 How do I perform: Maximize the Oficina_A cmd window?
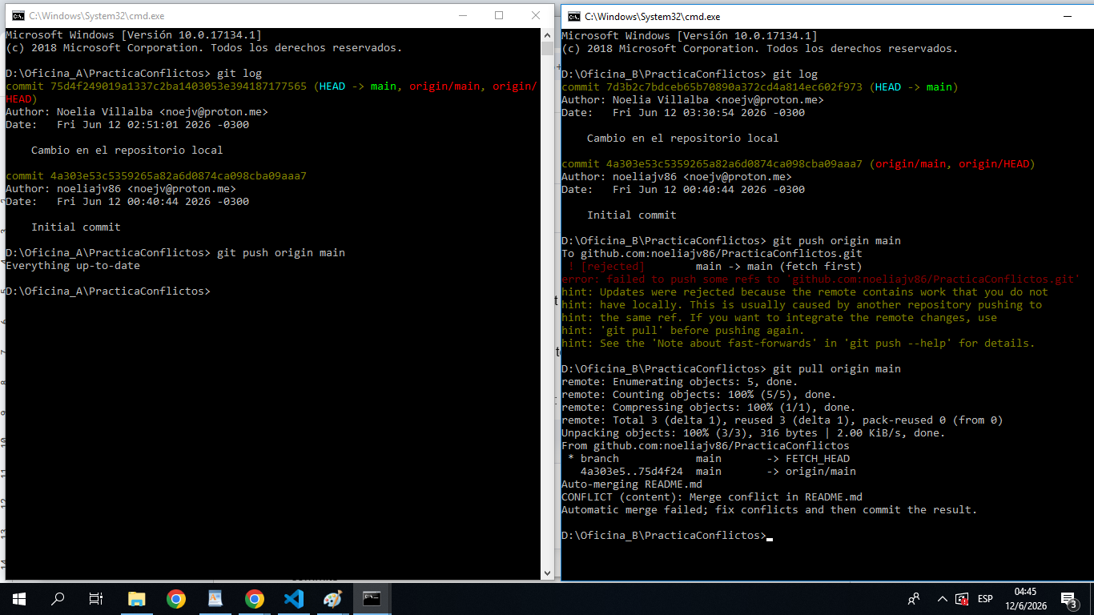[499, 15]
